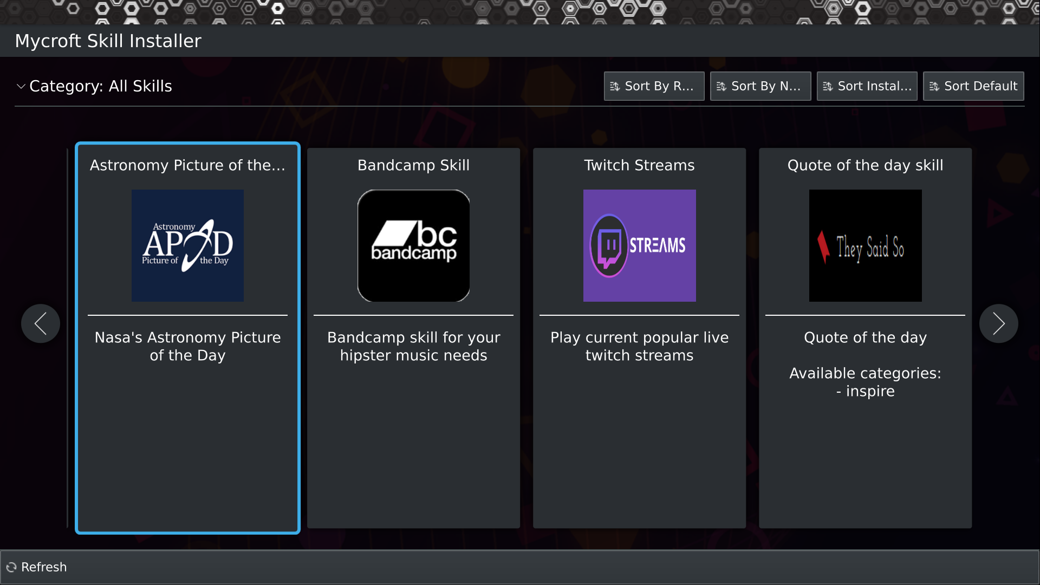The image size is (1040, 585).
Task: Click sort icon in Sort By N... button
Action: [721, 87]
